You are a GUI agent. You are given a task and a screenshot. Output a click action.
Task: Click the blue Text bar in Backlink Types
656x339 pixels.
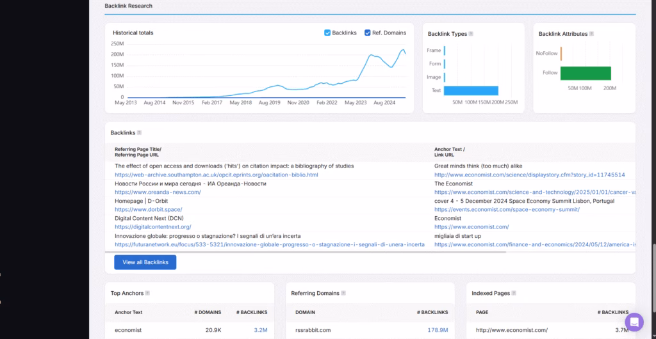click(x=471, y=90)
